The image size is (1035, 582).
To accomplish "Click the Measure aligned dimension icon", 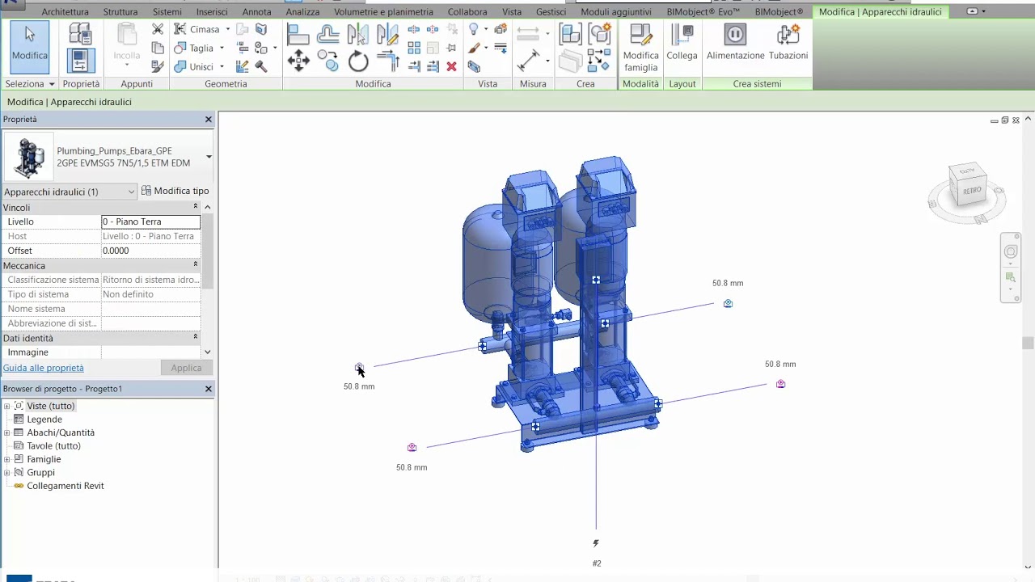I will [528, 60].
